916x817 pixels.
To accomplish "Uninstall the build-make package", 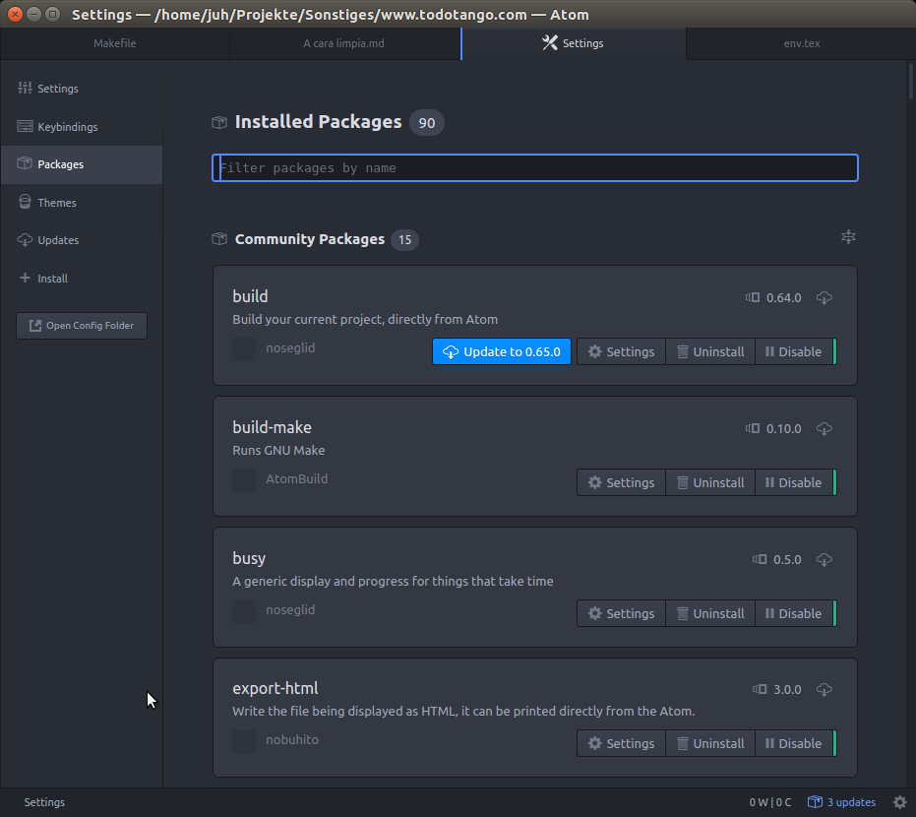I will pos(710,482).
